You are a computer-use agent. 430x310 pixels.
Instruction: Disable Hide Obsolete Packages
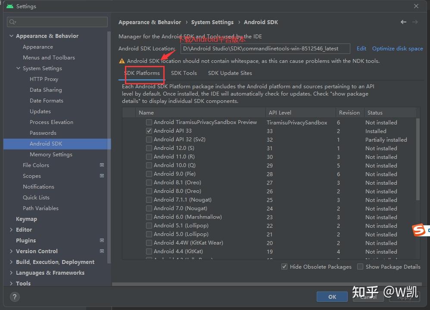click(x=284, y=267)
